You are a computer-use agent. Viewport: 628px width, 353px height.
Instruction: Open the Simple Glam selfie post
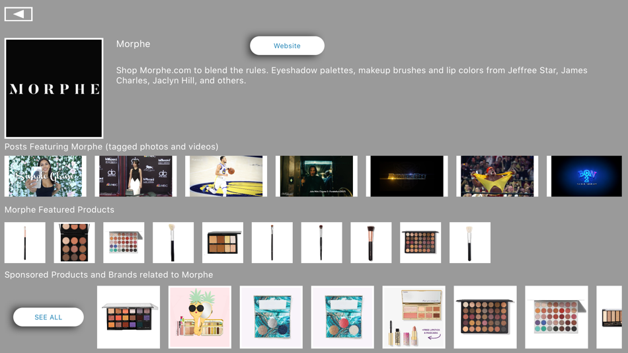[45, 176]
